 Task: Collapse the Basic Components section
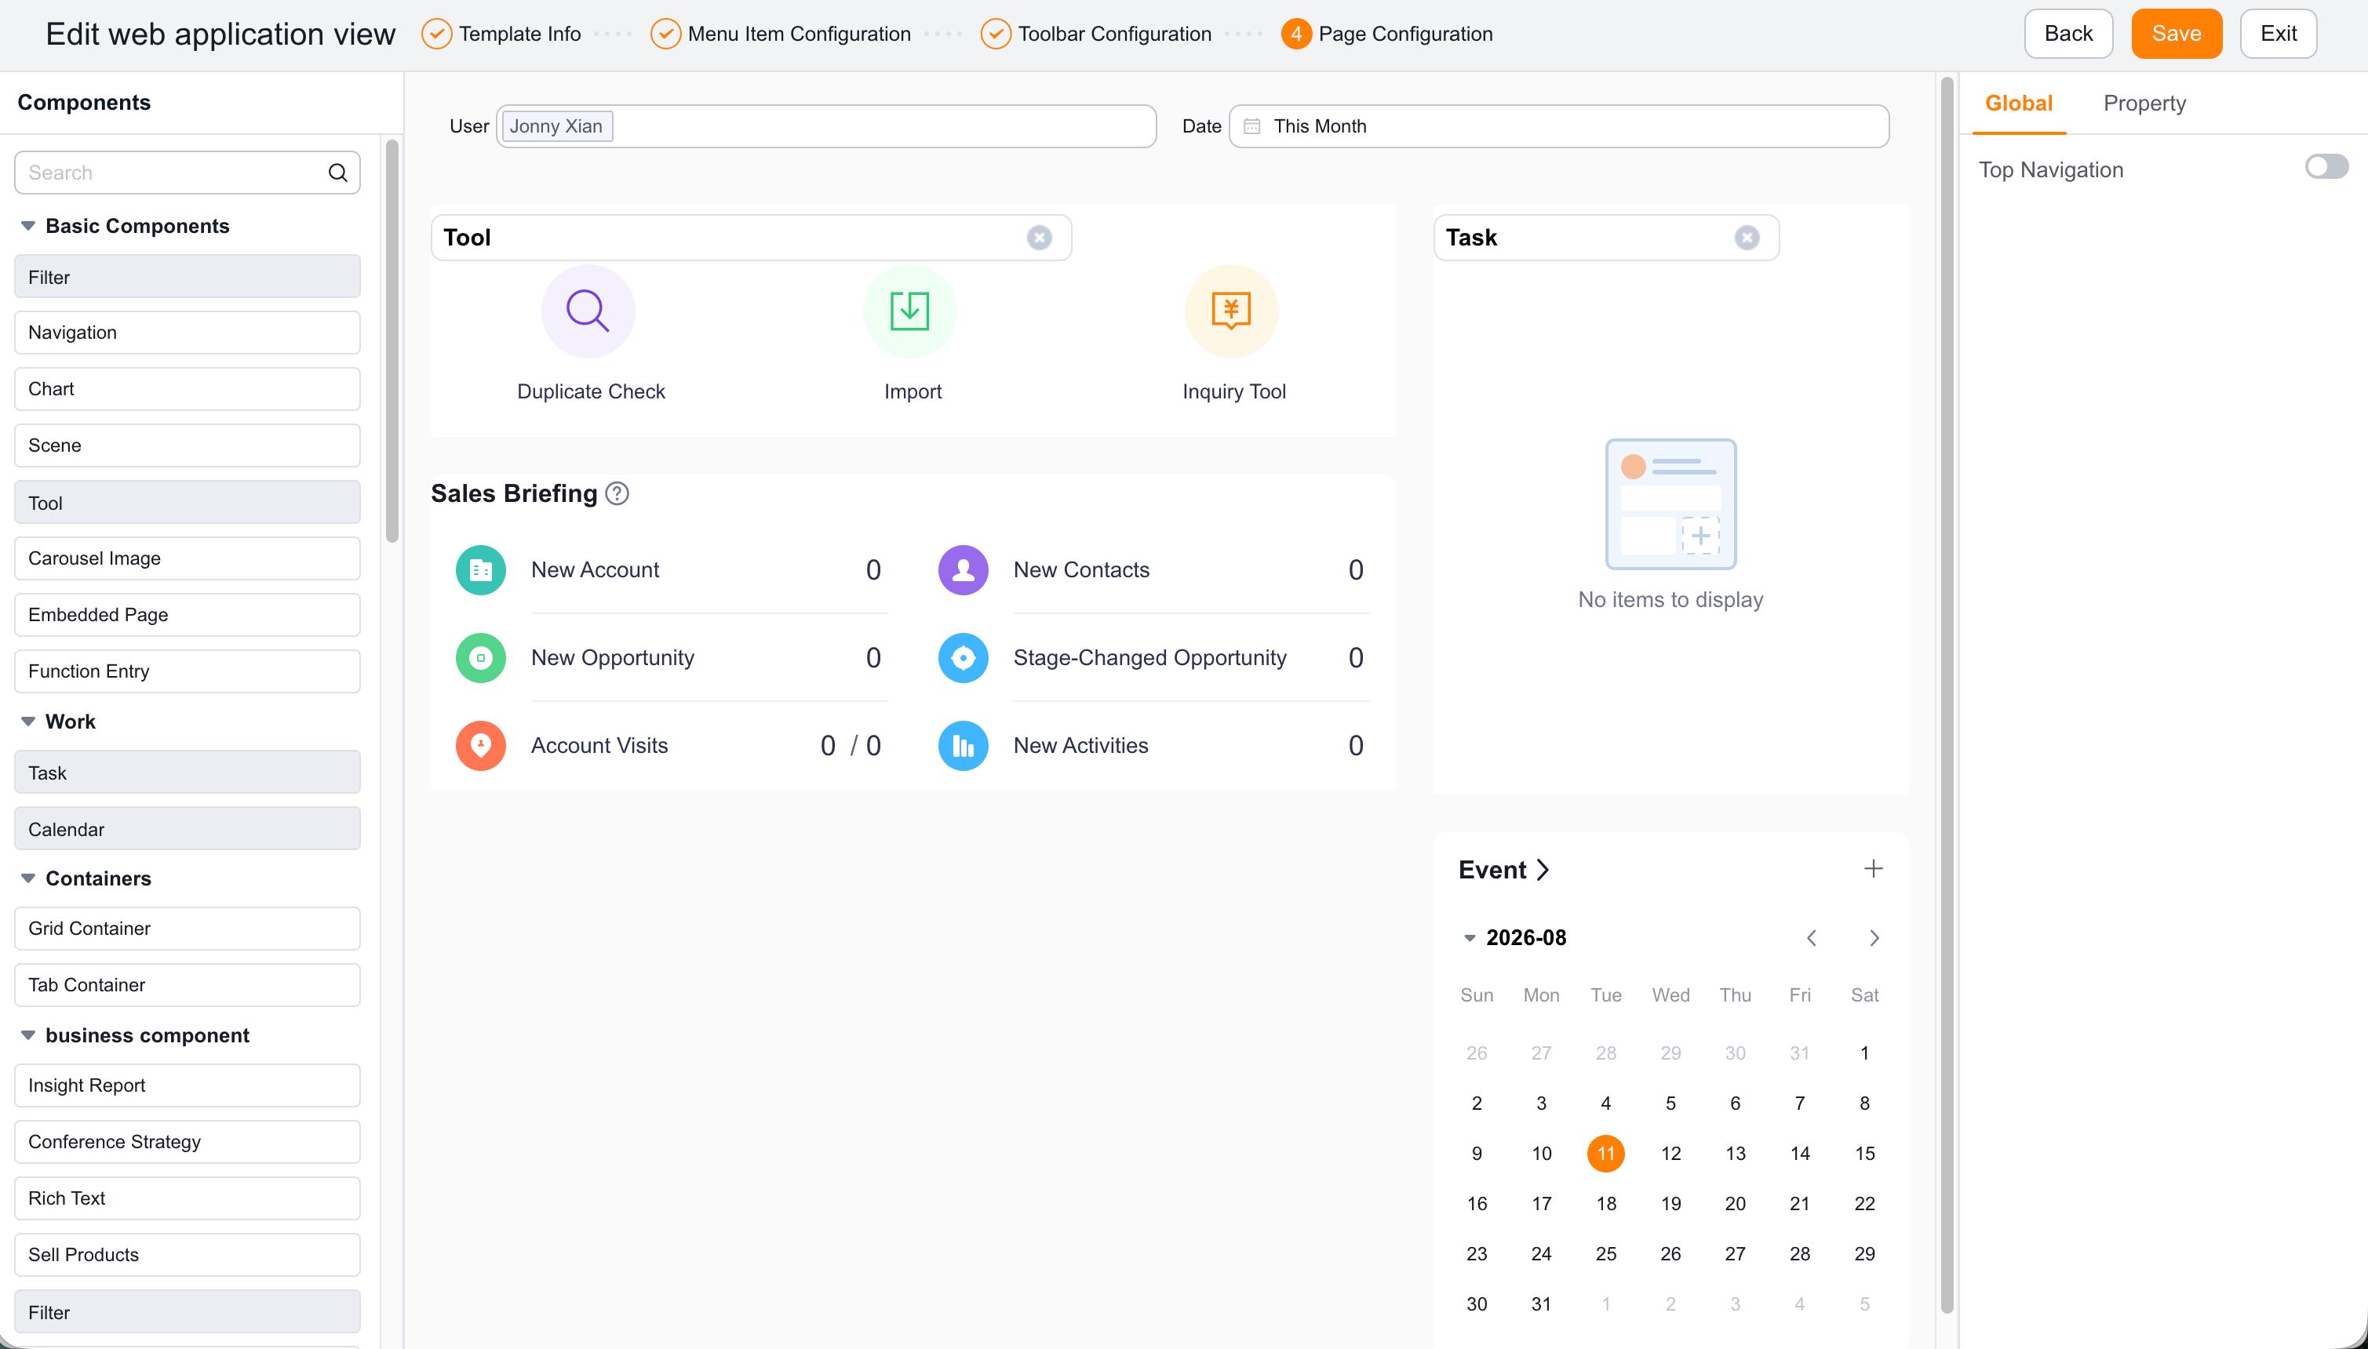[x=27, y=226]
